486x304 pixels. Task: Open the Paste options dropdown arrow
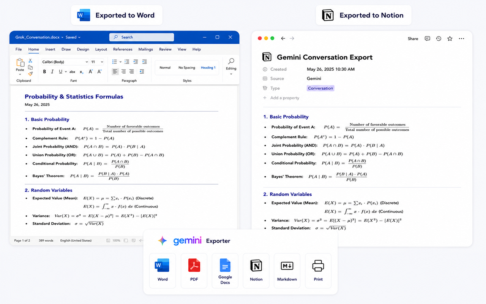pyautogui.click(x=20, y=74)
